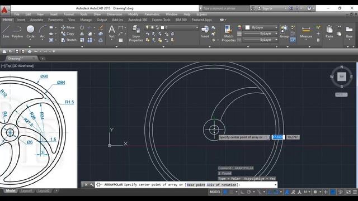Click the white object color swatch
The height and width of the screenshot is (201, 358).
[247, 27]
